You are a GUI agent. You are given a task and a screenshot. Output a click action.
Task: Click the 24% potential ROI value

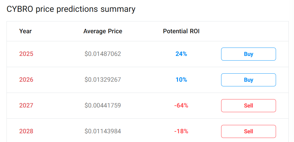click(181, 54)
